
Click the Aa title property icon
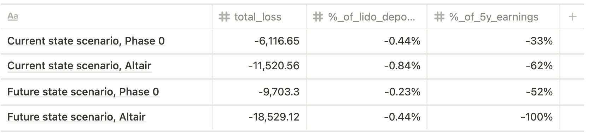(13, 17)
